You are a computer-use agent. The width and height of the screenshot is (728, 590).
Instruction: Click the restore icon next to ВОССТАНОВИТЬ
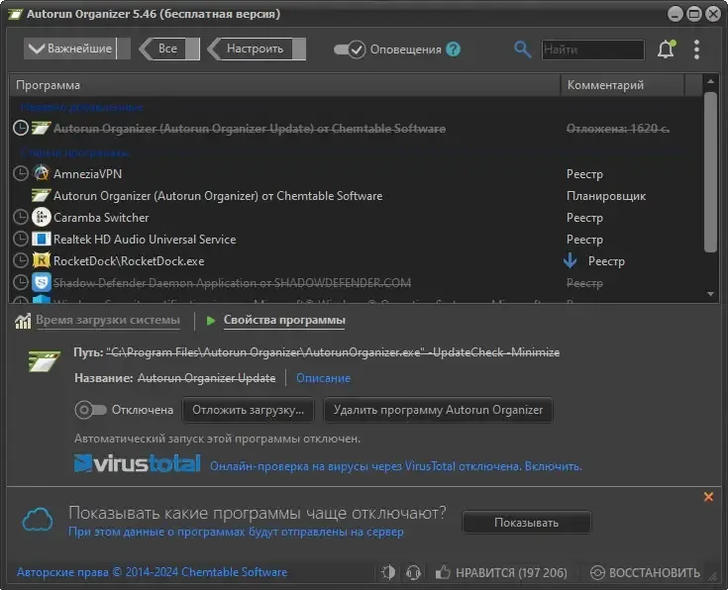(597, 572)
